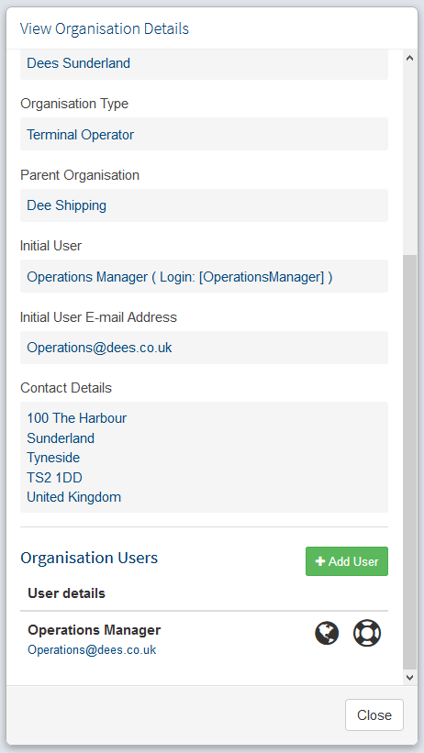424x753 pixels.
Task: Click the plus icon on Add User
Action: (320, 561)
